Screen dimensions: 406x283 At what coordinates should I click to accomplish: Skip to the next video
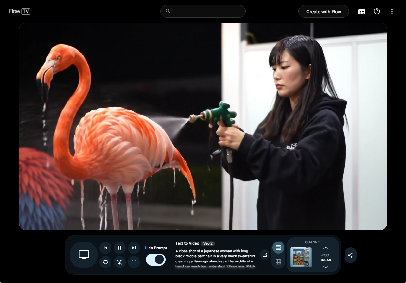[x=134, y=248]
